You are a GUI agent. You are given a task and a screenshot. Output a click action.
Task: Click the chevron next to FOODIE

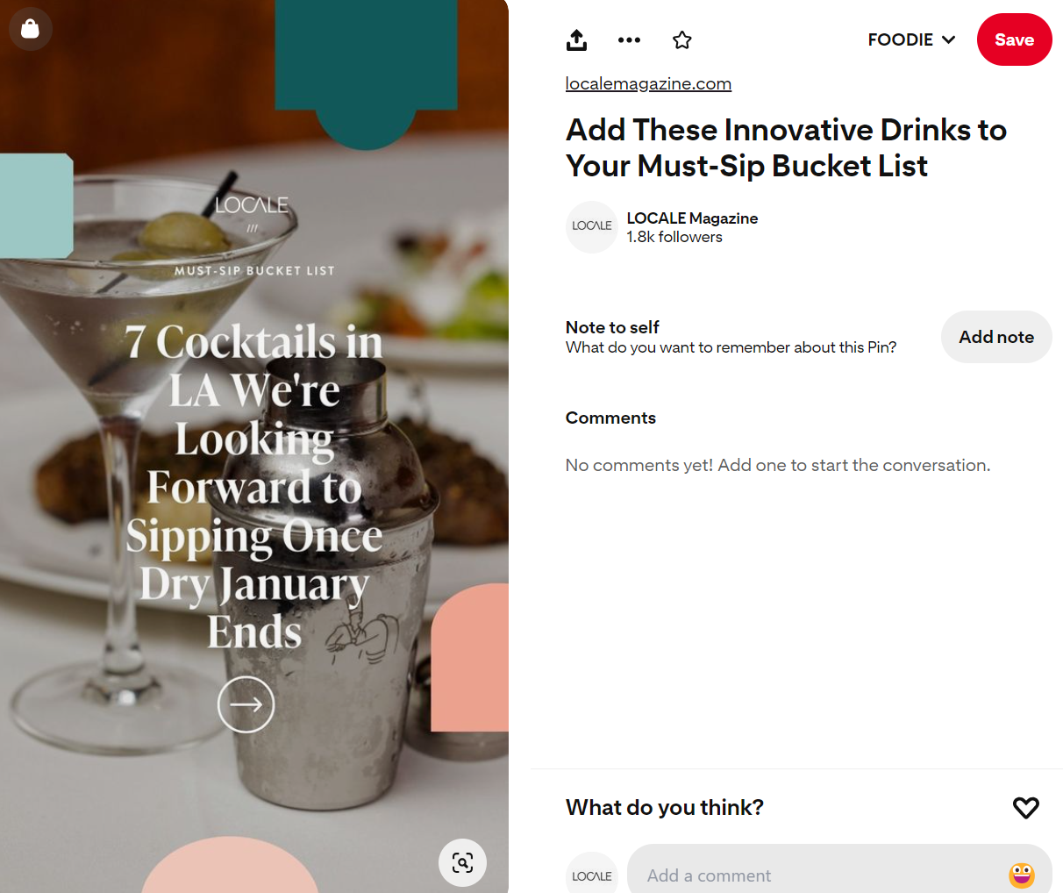click(948, 39)
